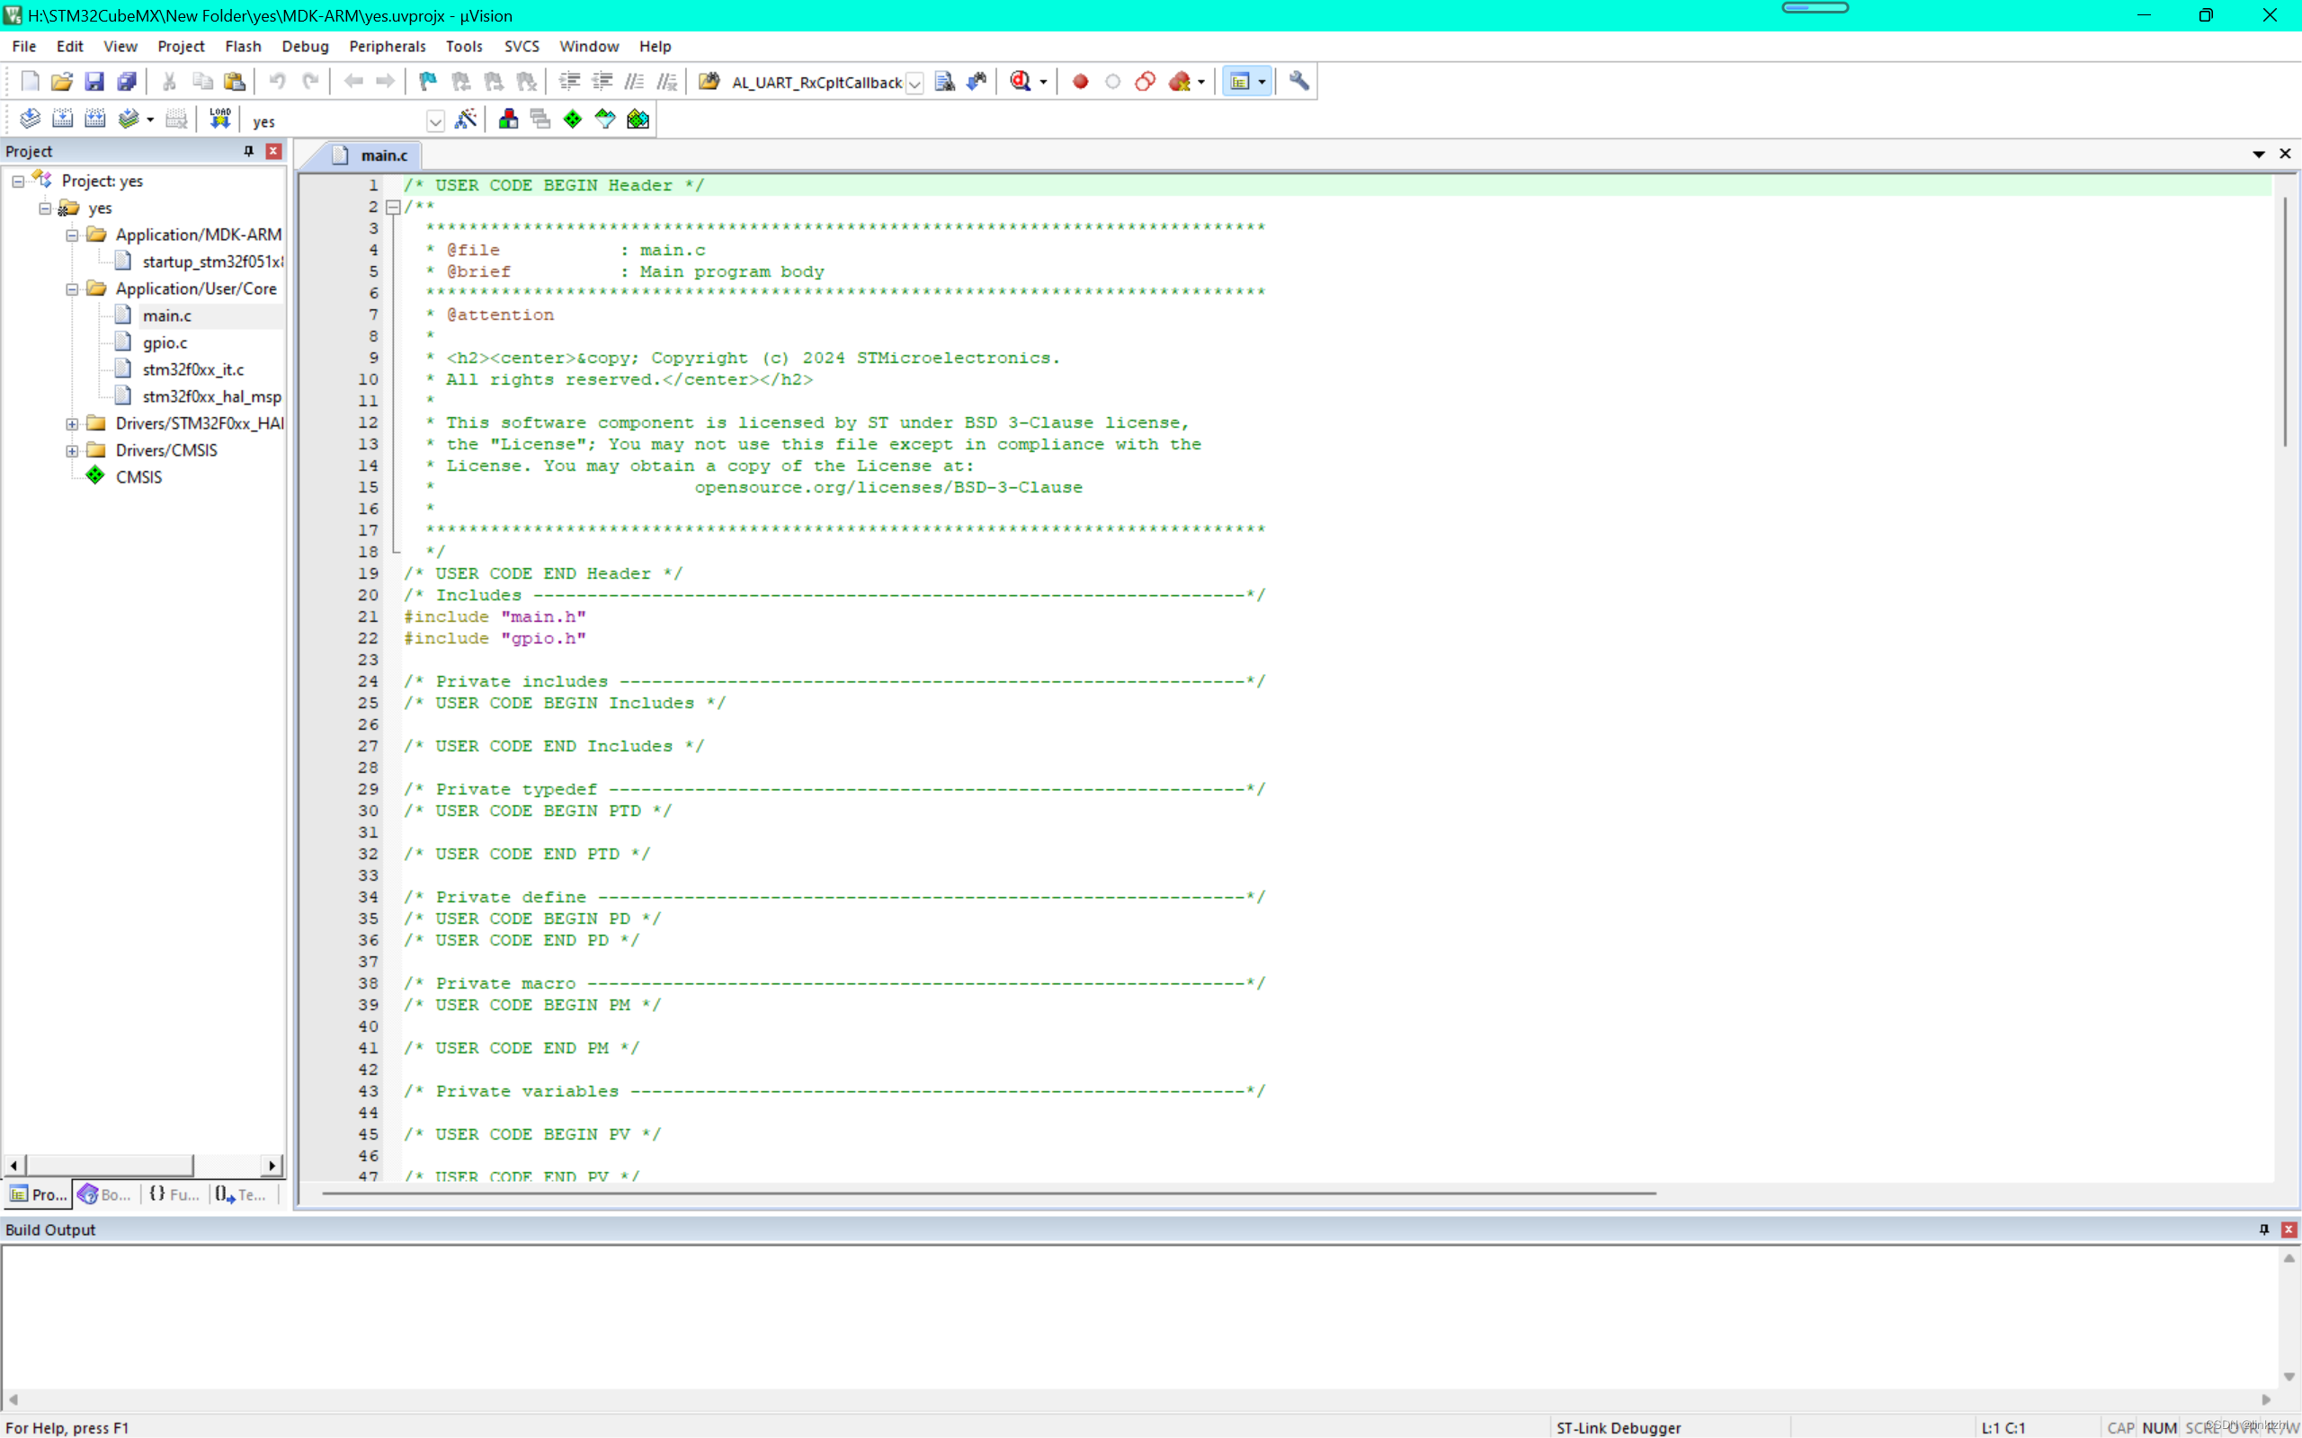Insert a breakpoint with the red dot icon

[1081, 82]
